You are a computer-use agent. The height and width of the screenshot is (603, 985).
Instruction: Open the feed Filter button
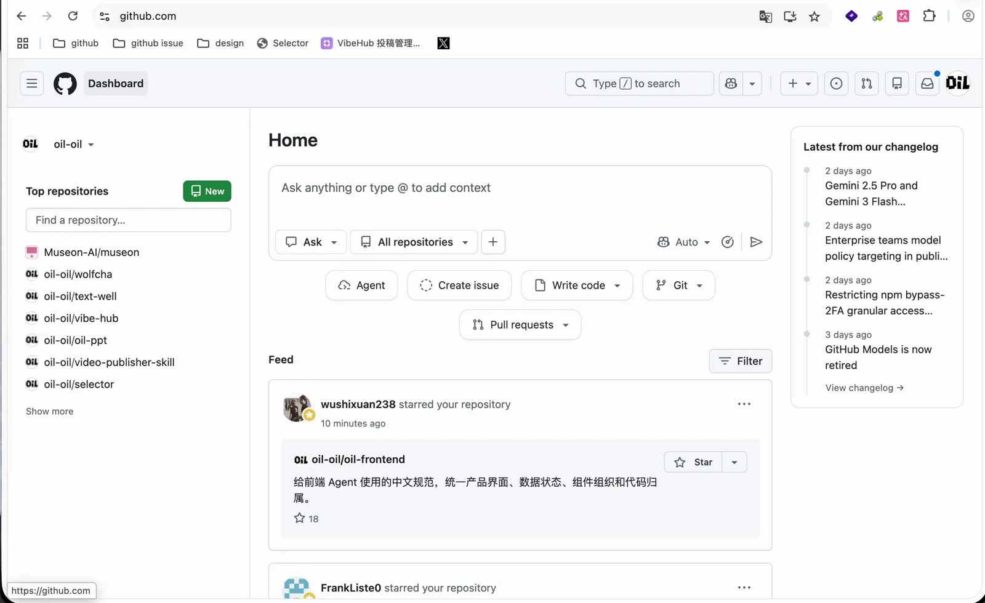741,361
